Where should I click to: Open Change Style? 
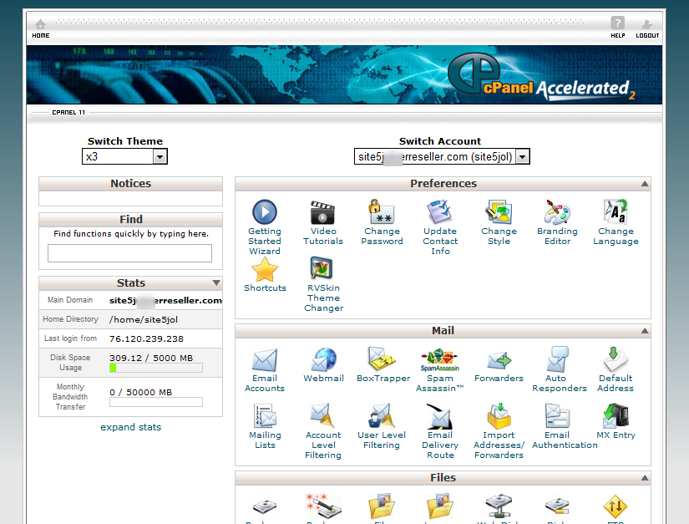pos(499,222)
